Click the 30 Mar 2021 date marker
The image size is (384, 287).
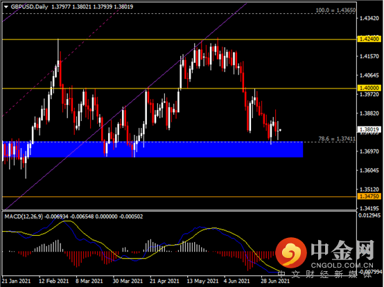coord(128,281)
